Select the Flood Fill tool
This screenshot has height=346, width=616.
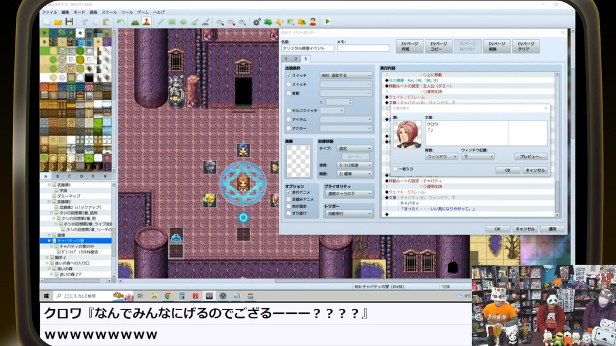click(194, 22)
